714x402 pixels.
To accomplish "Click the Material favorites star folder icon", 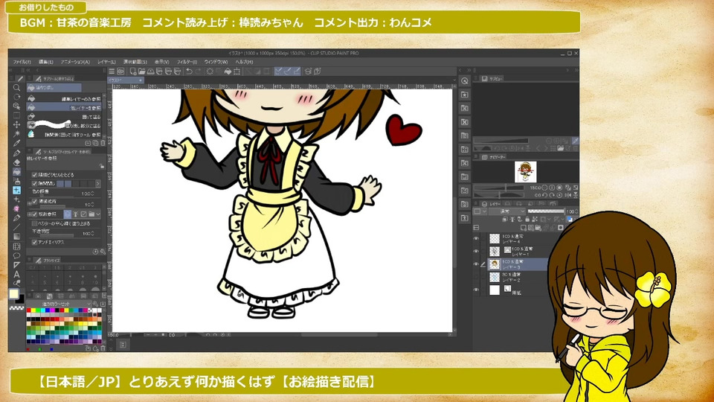I will [x=464, y=95].
